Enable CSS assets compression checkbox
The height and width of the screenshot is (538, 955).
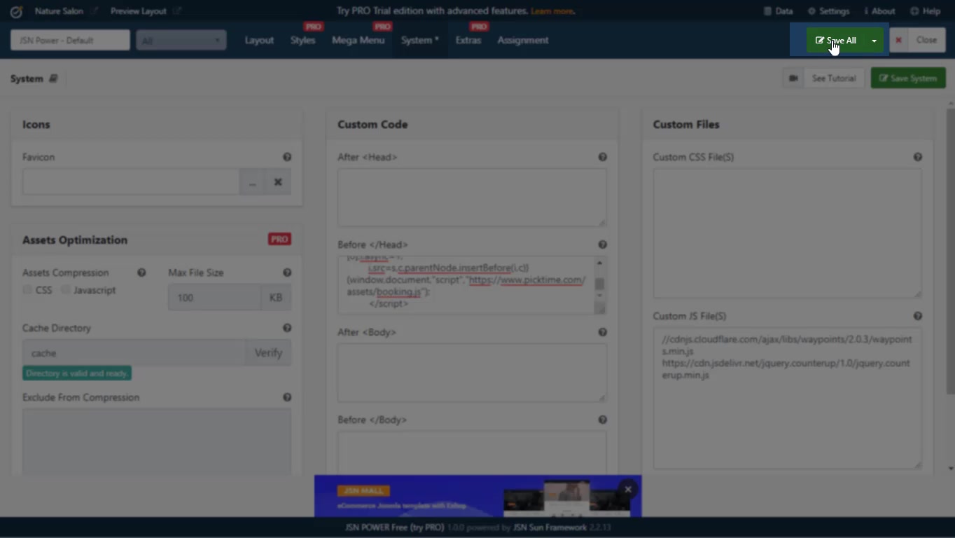coord(27,290)
